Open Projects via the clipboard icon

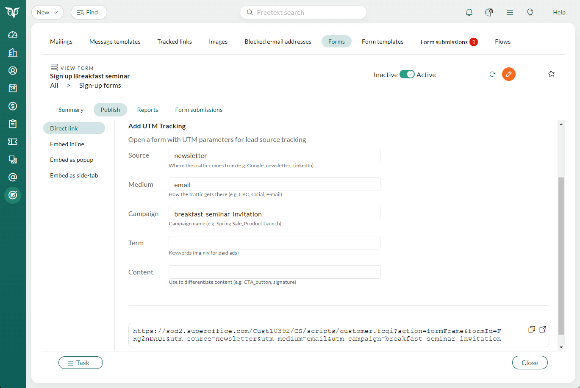coord(12,124)
